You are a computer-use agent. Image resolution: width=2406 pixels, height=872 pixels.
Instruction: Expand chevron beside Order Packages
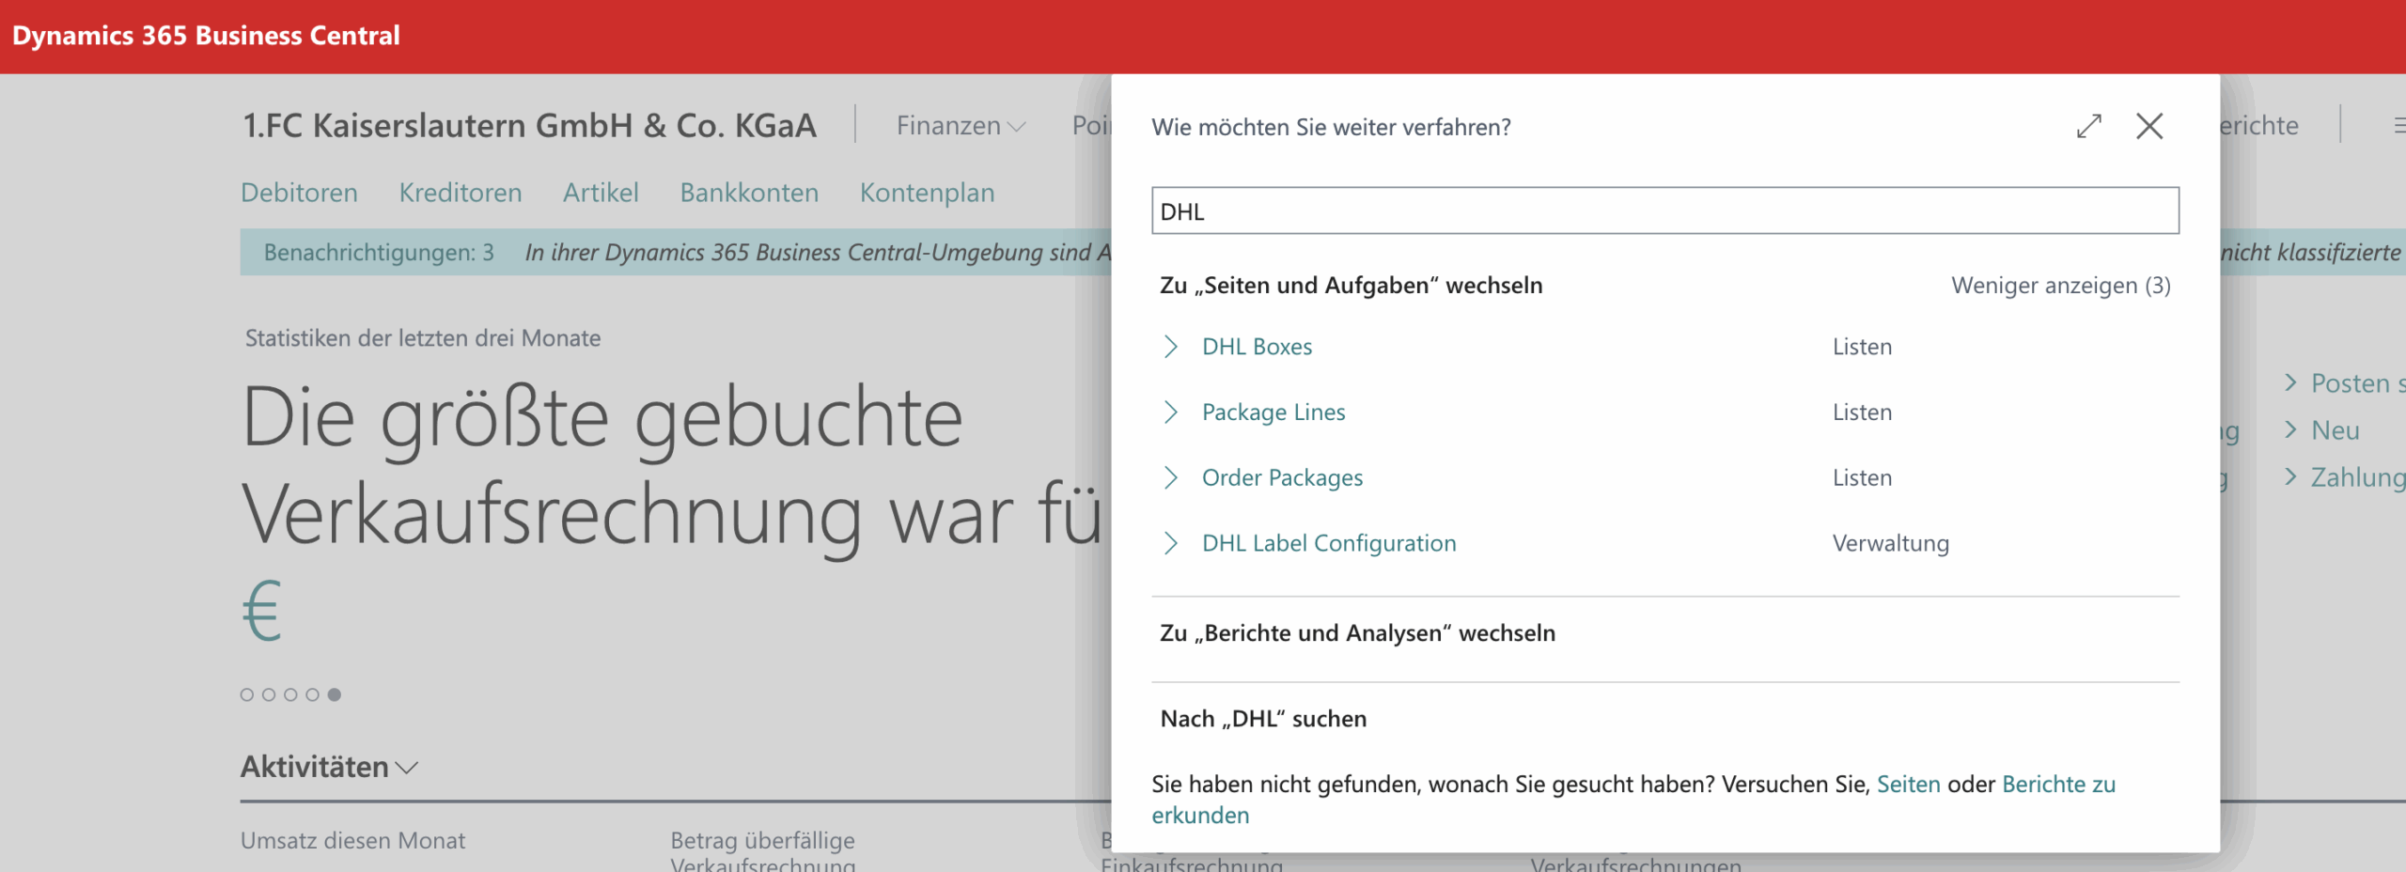[1171, 478]
